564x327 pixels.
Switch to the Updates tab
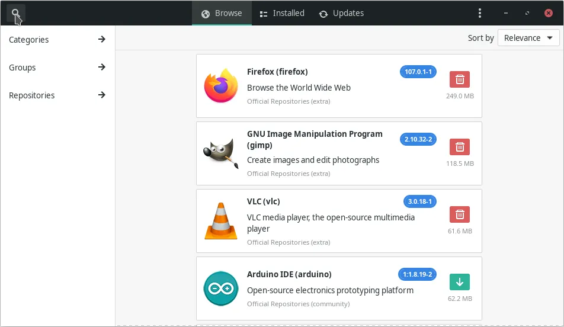click(341, 13)
